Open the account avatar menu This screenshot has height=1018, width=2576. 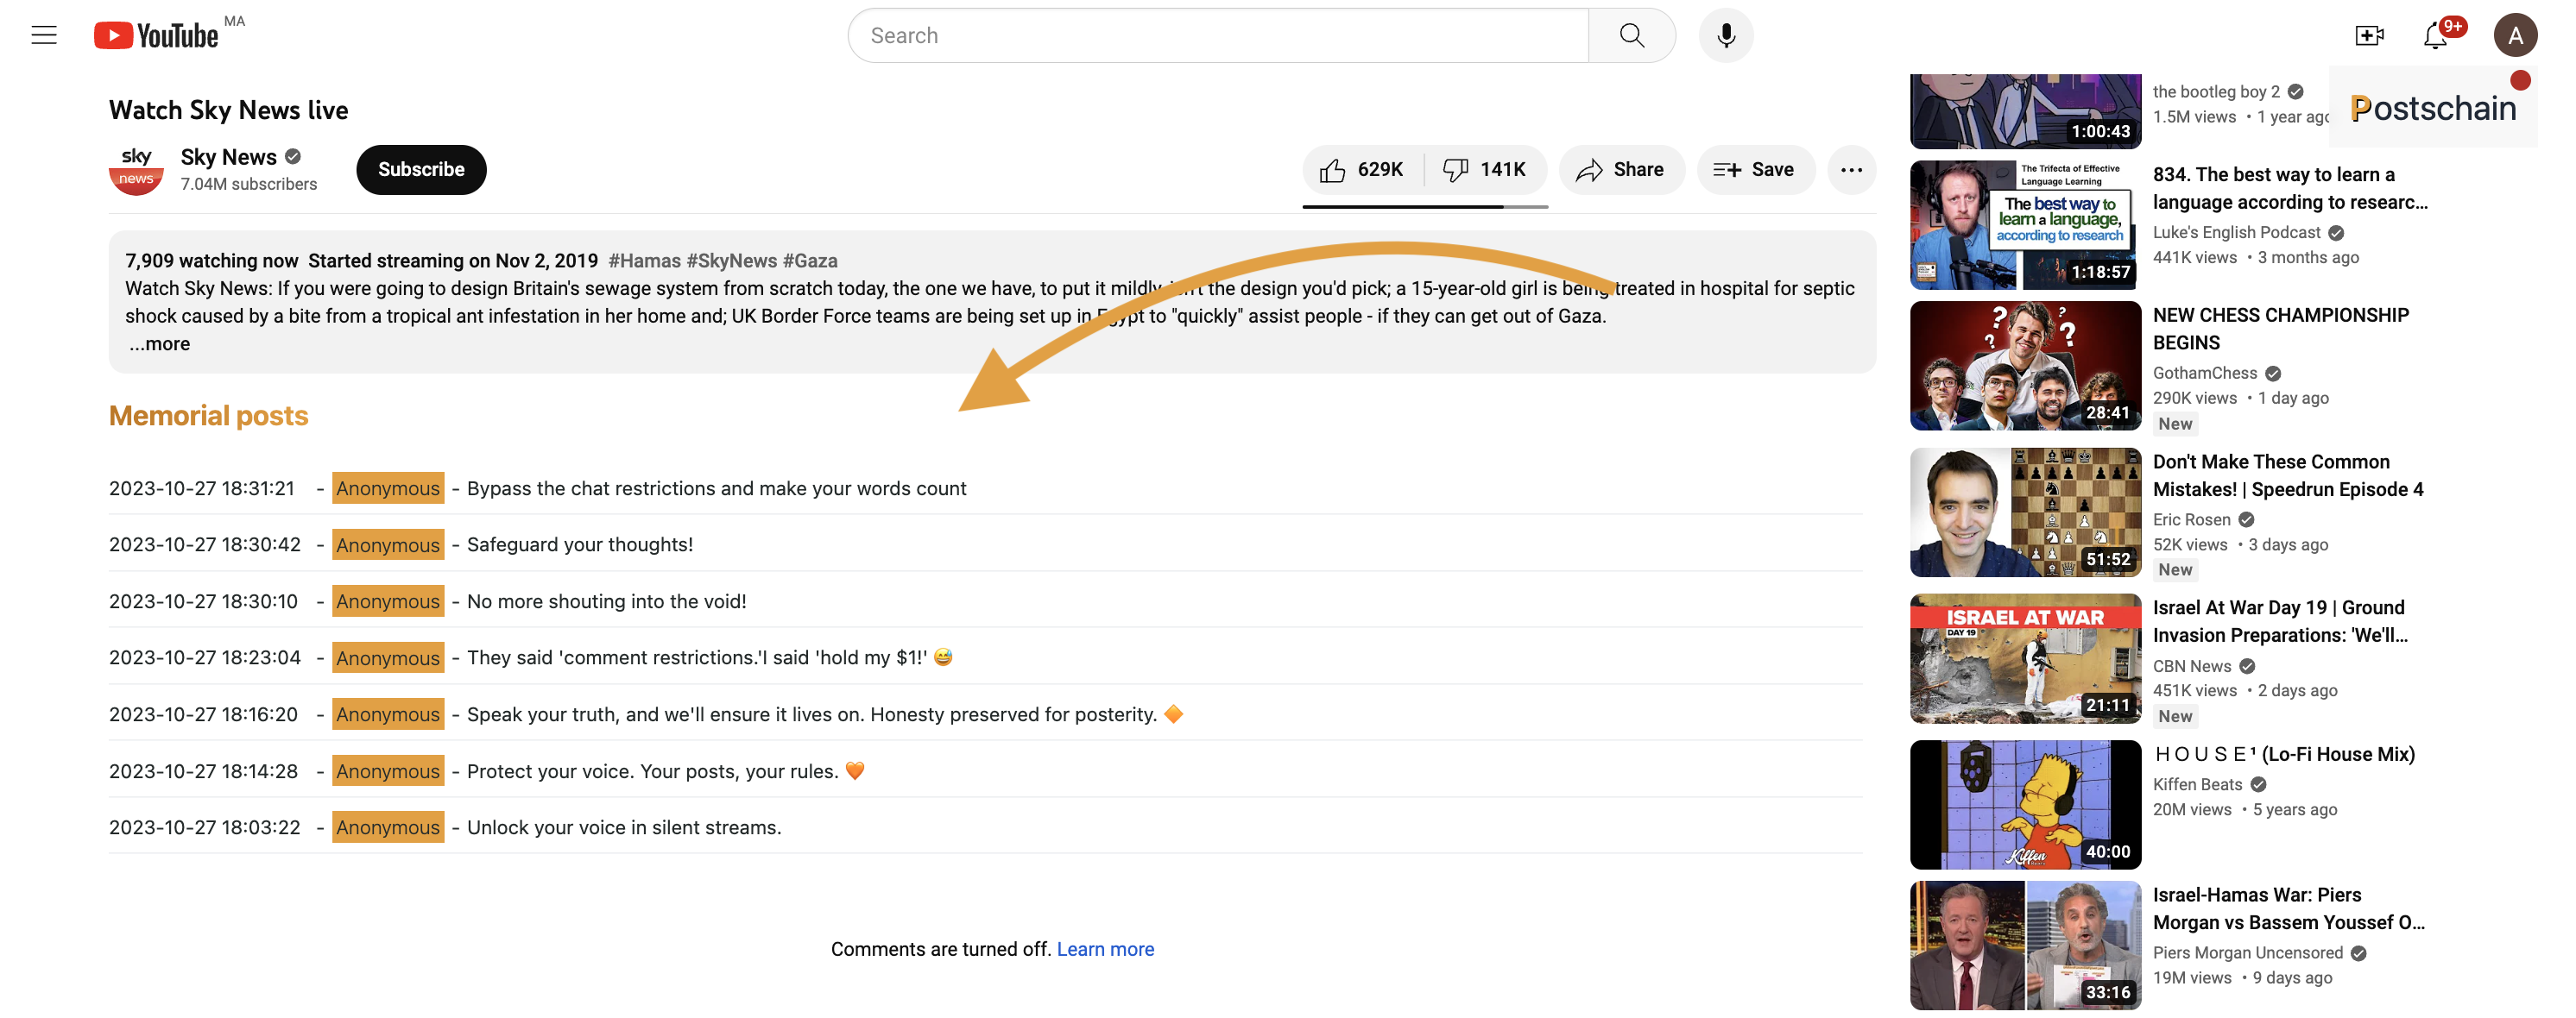coord(2514,36)
